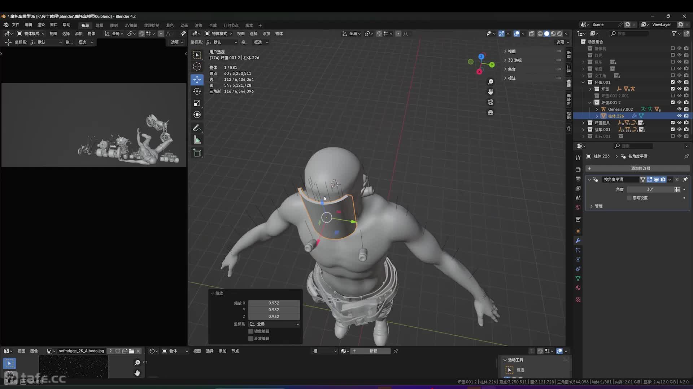693x389 pixels.
Task: Activate the Rotate tool
Action: (197, 91)
